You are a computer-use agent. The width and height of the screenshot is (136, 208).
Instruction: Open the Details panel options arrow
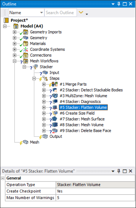click(x=113, y=171)
